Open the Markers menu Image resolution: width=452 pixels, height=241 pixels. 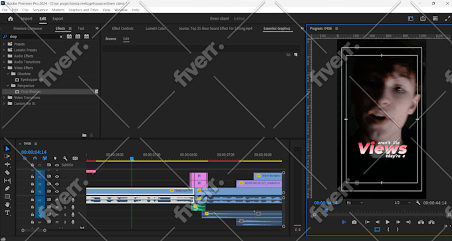(58, 10)
